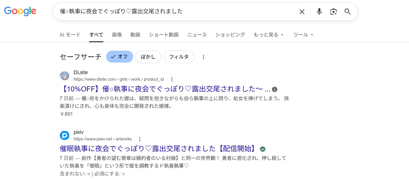Select the すべて tab
Screen dimensions: 409x180
(96, 35)
